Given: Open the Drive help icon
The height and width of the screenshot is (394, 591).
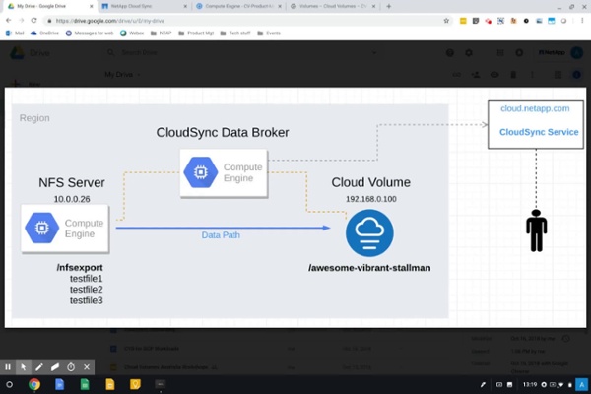Looking at the screenshot, I should (x=450, y=53).
